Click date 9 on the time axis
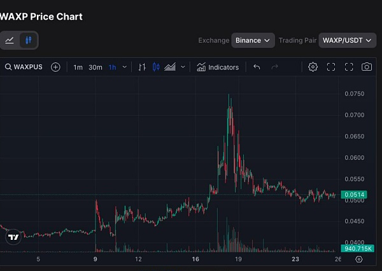382x271 pixels. (95, 260)
